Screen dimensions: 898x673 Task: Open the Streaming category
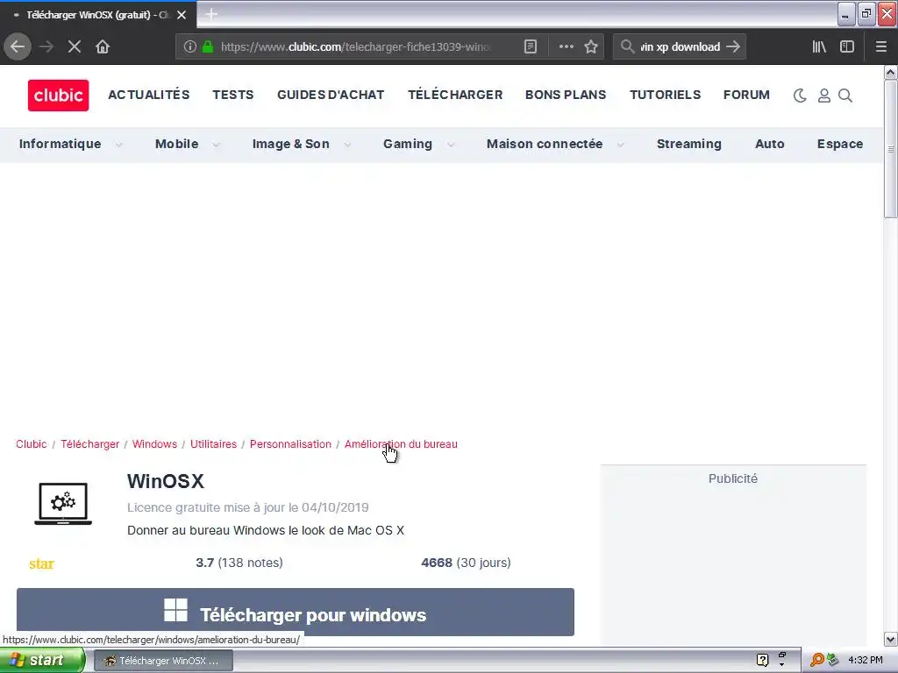coord(689,145)
